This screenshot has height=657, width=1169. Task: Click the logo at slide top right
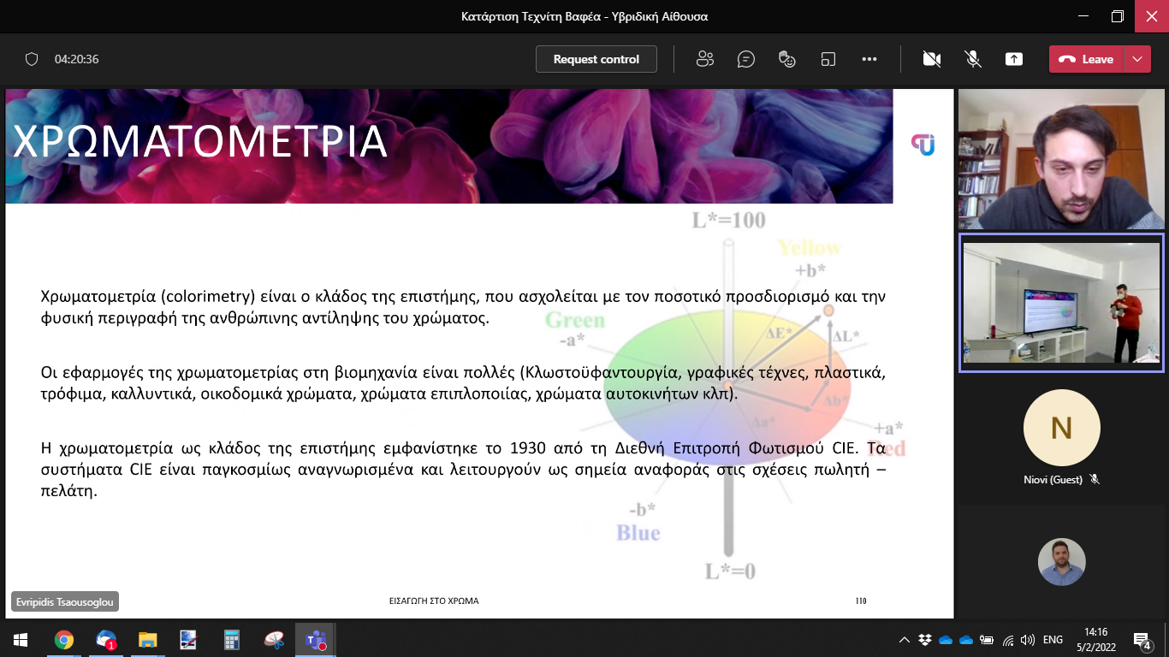(x=923, y=145)
